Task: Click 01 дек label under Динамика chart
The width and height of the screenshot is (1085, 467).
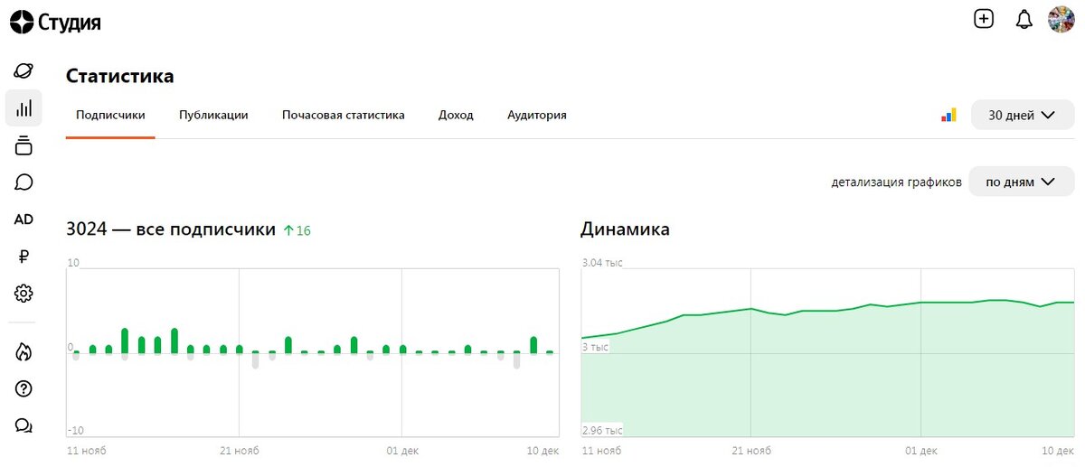Action: [x=921, y=450]
